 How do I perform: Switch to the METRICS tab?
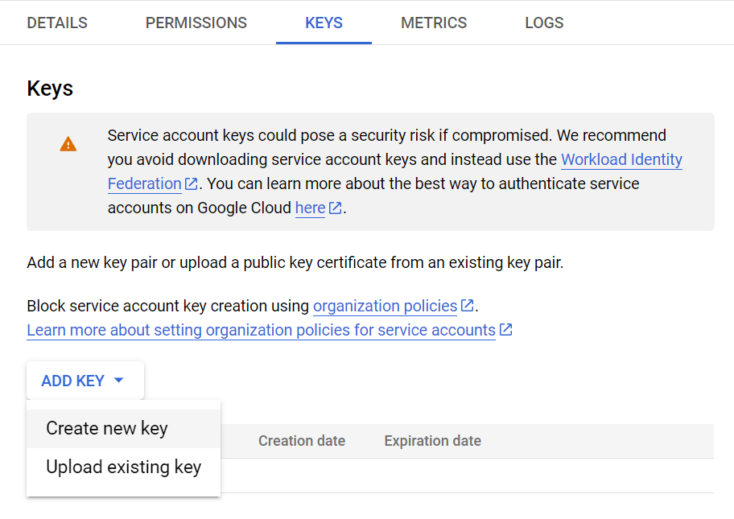[434, 23]
